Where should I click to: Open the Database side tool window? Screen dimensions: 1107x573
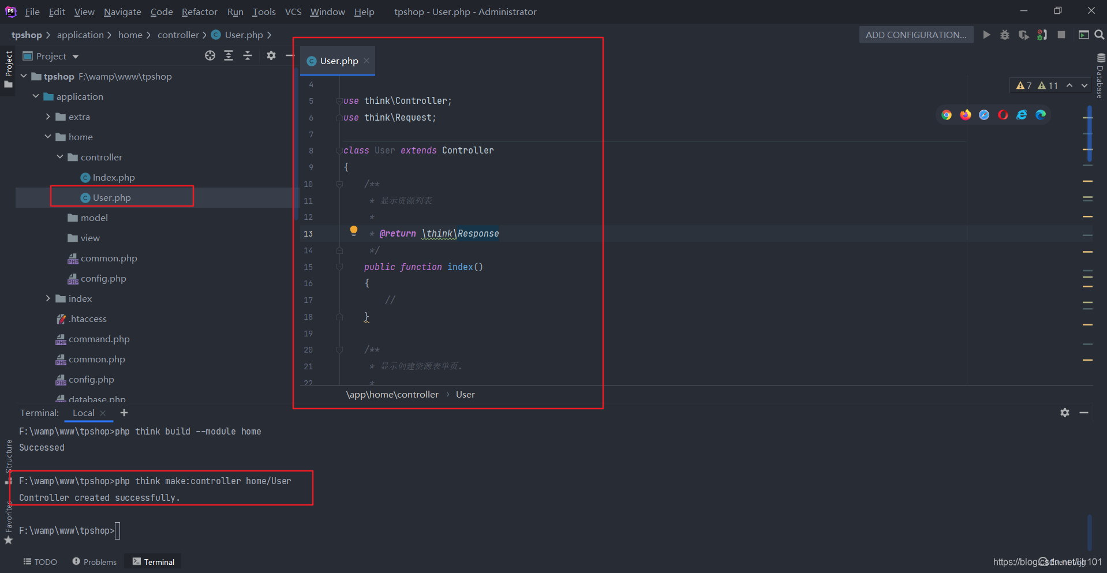tap(1101, 76)
